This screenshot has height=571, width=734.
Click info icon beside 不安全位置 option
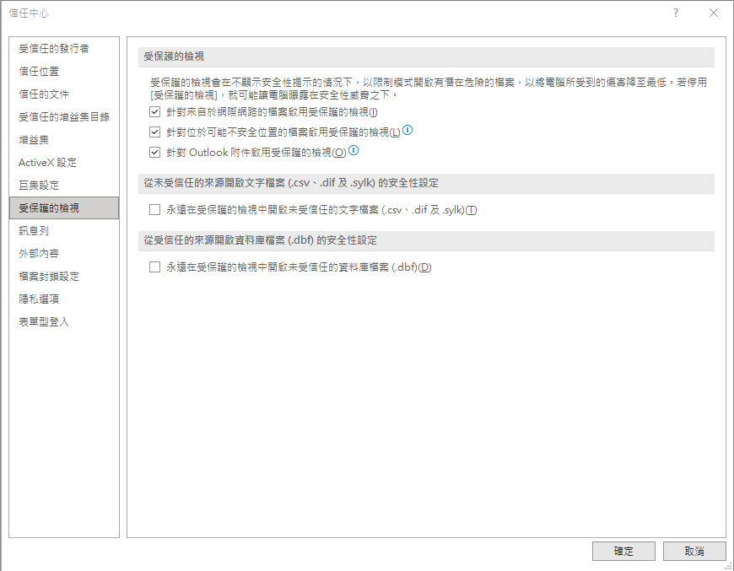click(x=407, y=130)
